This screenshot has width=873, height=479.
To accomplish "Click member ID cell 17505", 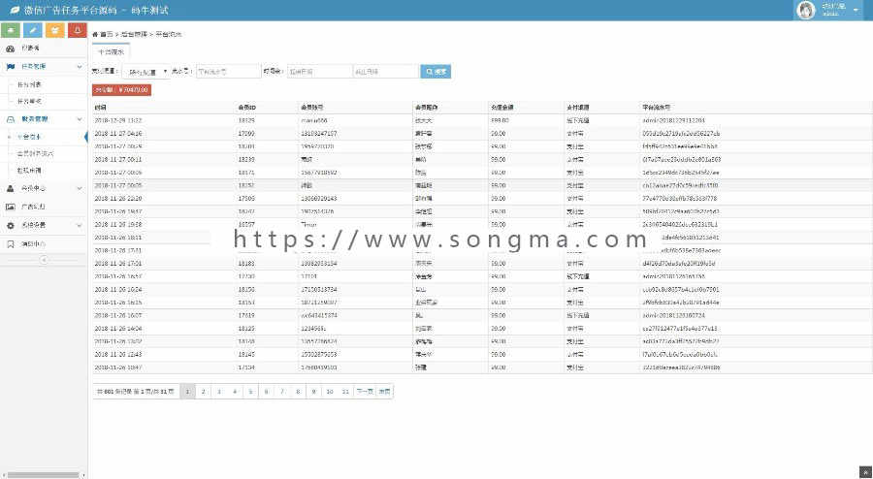I will (x=246, y=198).
